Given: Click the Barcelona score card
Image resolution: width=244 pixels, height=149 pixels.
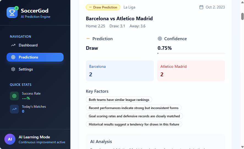Looking at the screenshot, I should (x=120, y=71).
